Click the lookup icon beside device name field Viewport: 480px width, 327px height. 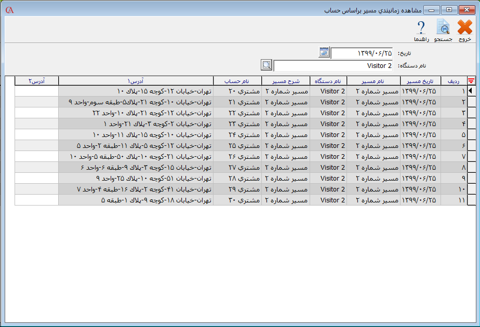[x=266, y=65]
